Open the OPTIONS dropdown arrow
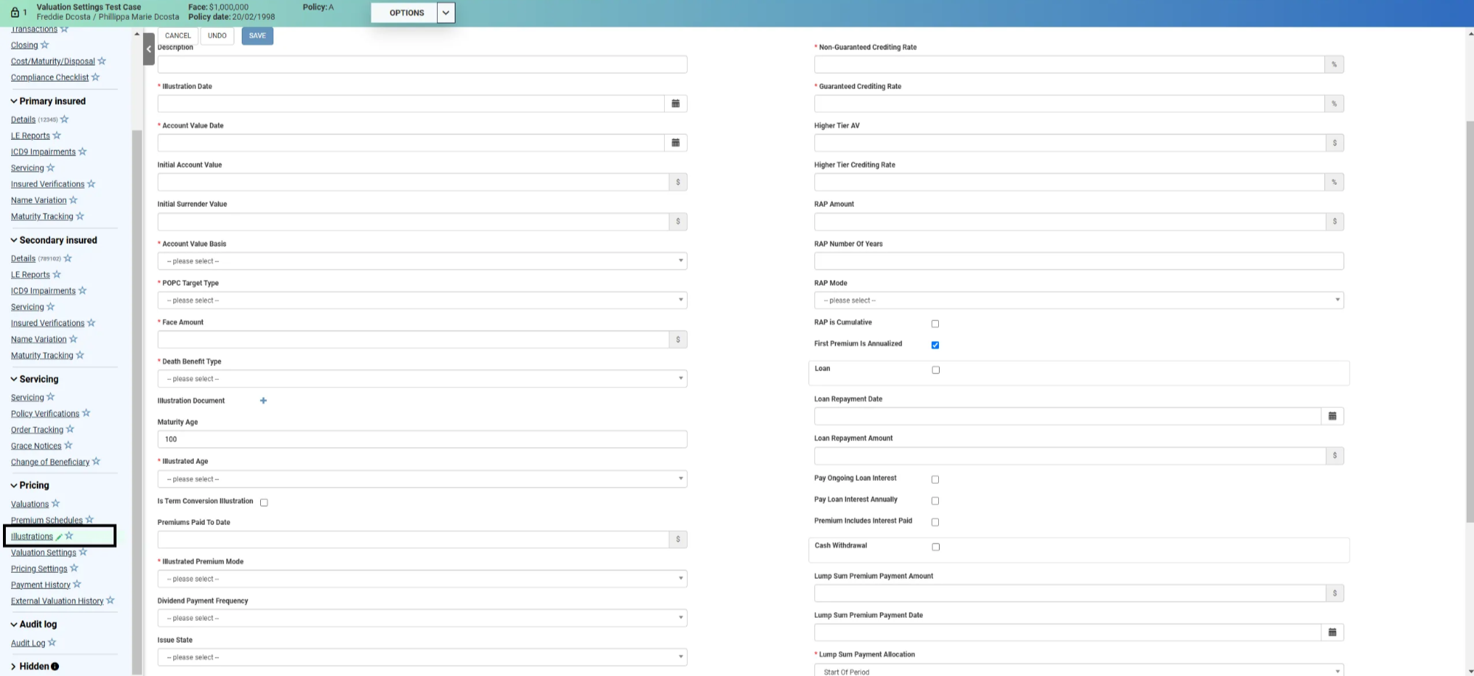 (x=446, y=13)
